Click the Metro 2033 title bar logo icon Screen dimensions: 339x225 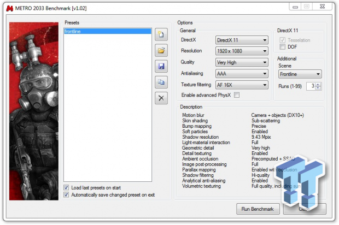(10, 8)
